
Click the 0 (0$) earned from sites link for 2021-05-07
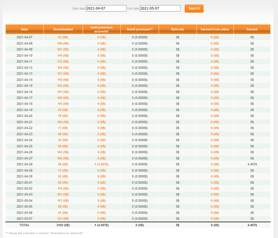pyautogui.click(x=215, y=219)
